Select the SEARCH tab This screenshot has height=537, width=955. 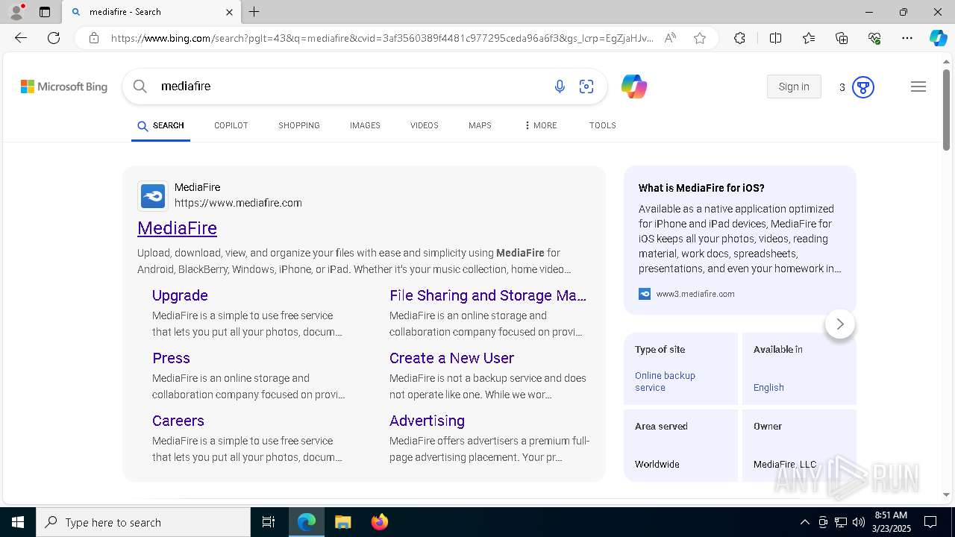[x=160, y=125]
